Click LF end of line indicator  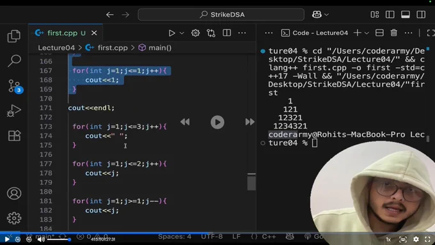coord(236,237)
